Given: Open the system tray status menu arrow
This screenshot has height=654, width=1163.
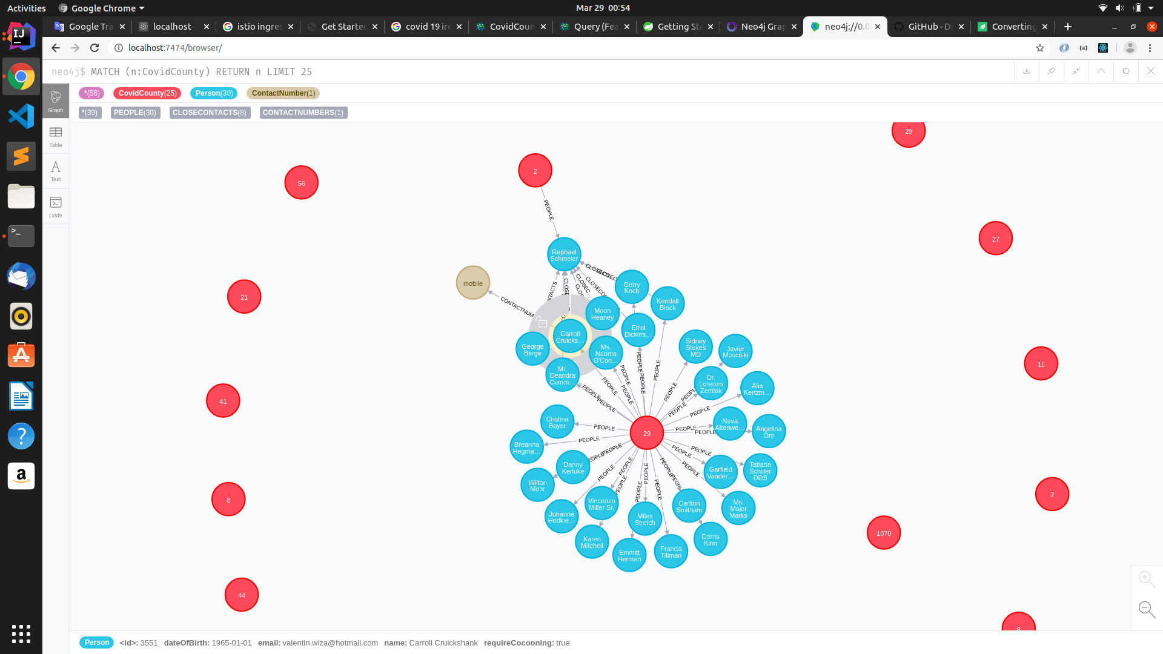Looking at the screenshot, I should pyautogui.click(x=1151, y=8).
